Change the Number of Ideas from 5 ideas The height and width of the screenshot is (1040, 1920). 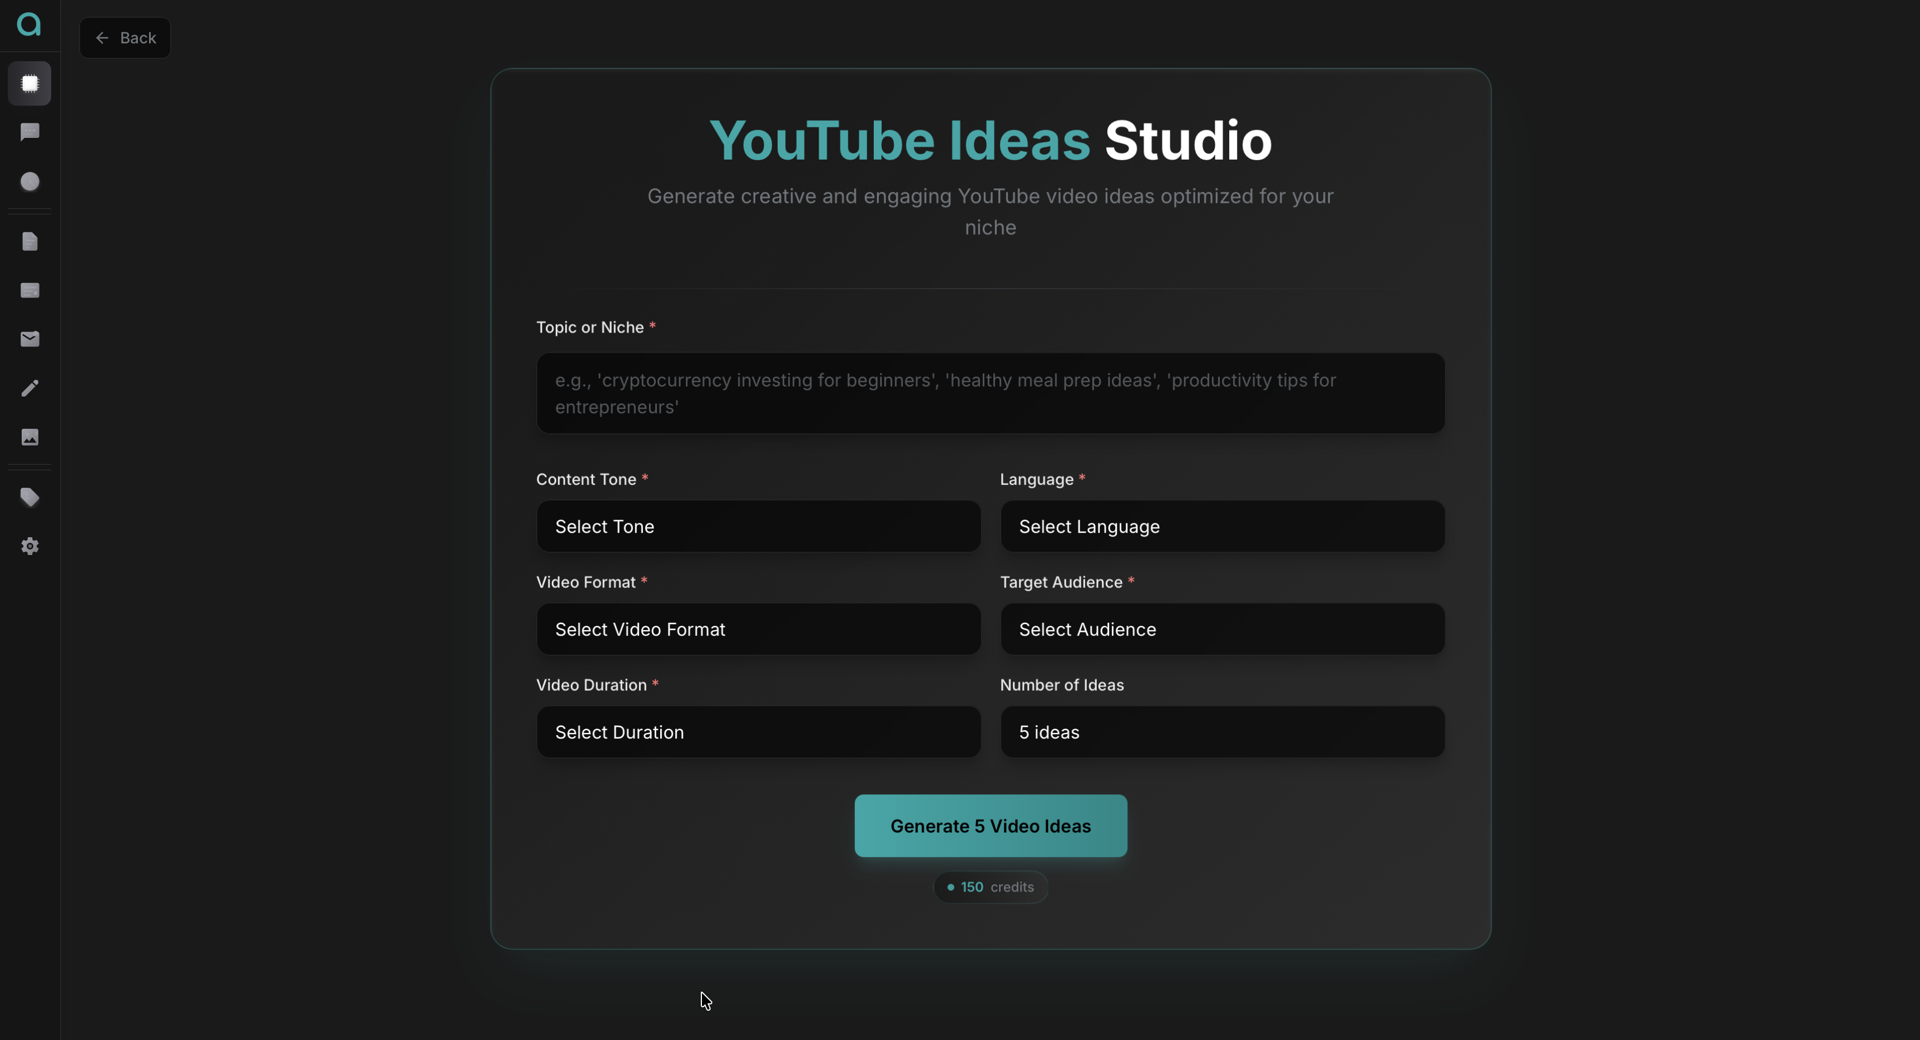(1221, 731)
